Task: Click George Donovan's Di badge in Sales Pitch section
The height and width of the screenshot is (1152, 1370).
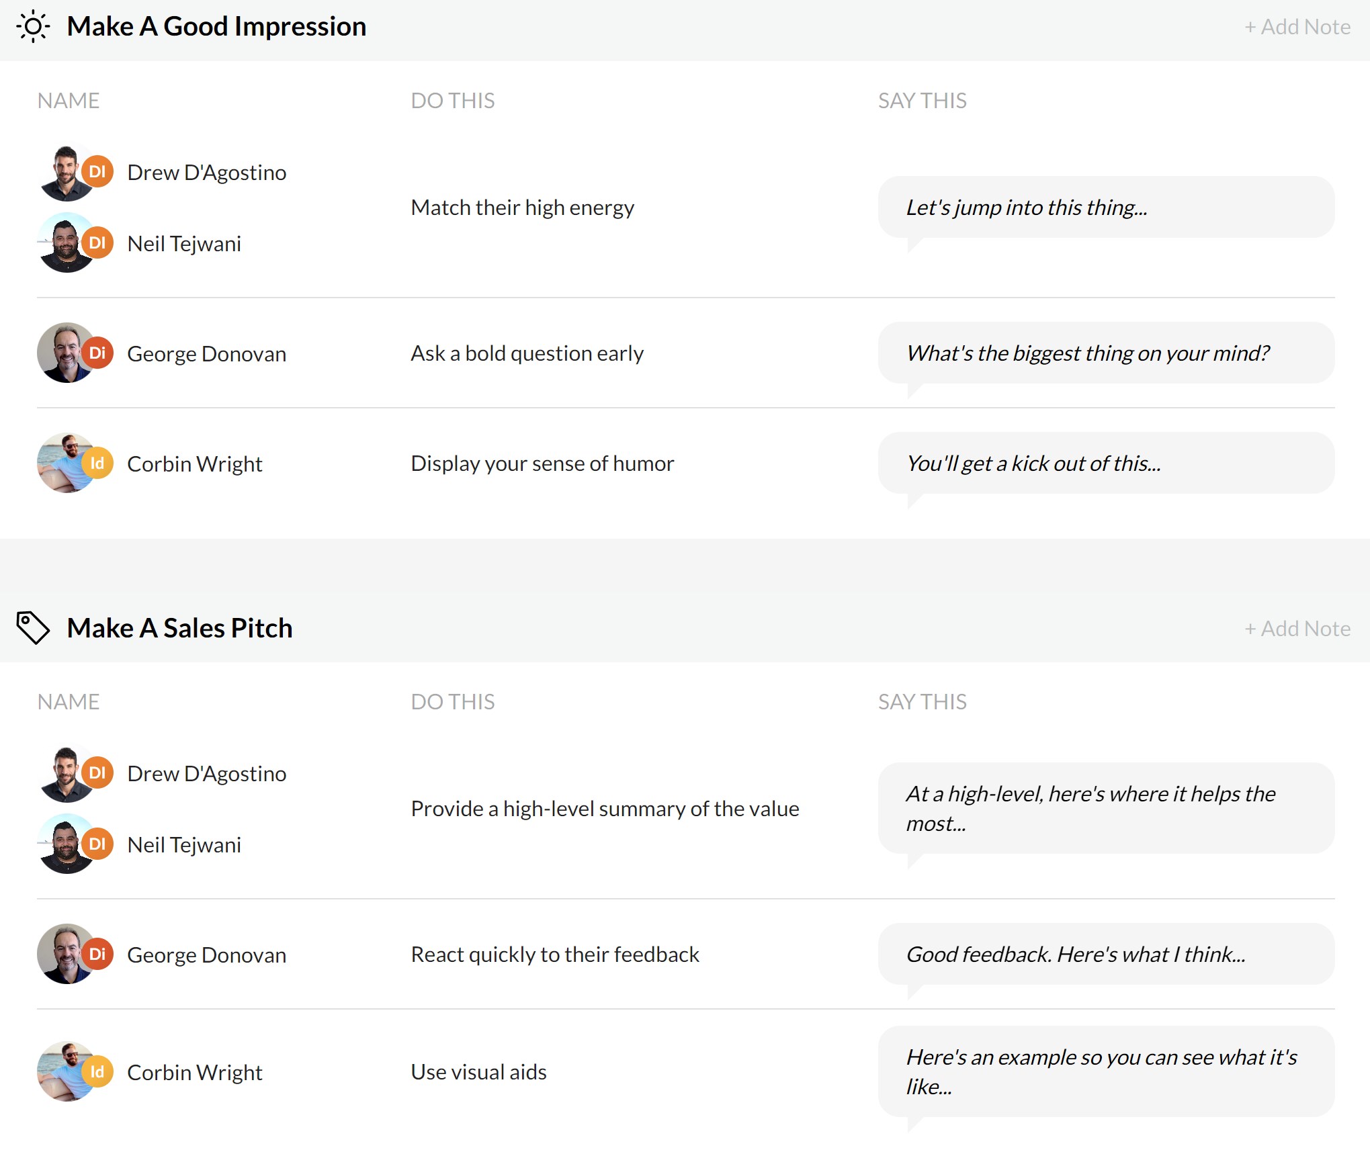Action: tap(97, 954)
